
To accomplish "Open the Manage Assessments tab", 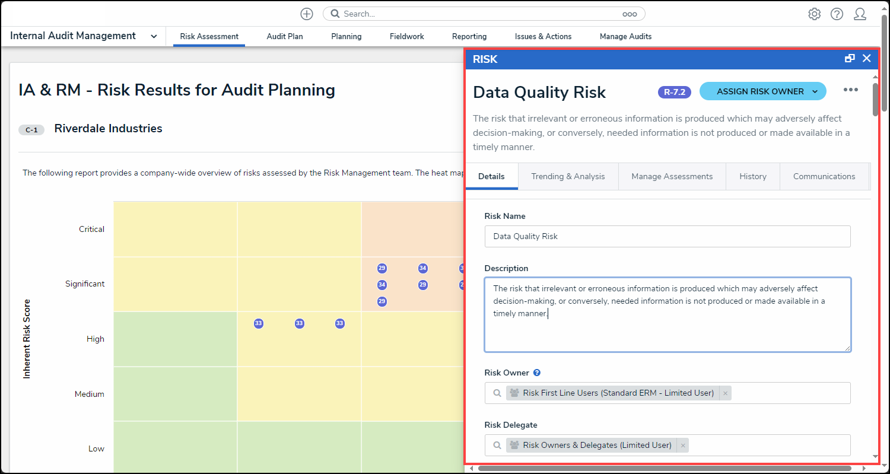I will point(672,176).
